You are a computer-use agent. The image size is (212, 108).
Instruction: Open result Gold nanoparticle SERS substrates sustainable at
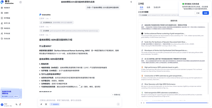[162, 93]
